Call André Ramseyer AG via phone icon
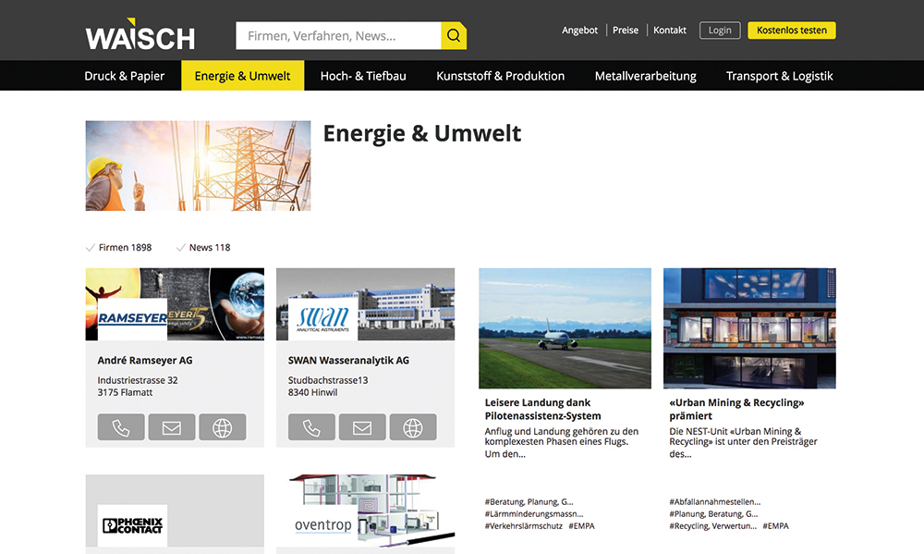 pyautogui.click(x=121, y=427)
